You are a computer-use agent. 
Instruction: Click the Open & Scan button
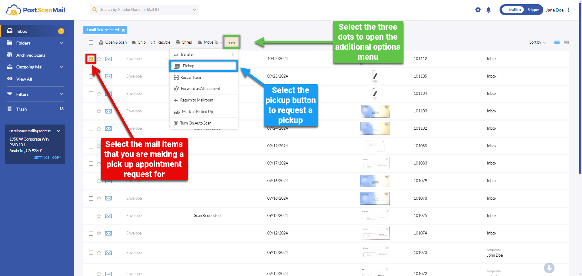click(113, 42)
